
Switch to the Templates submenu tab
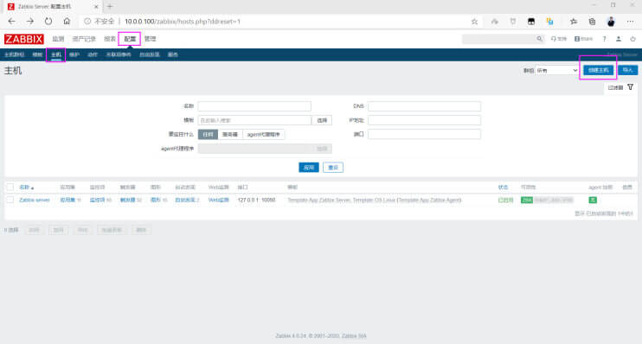coord(37,54)
